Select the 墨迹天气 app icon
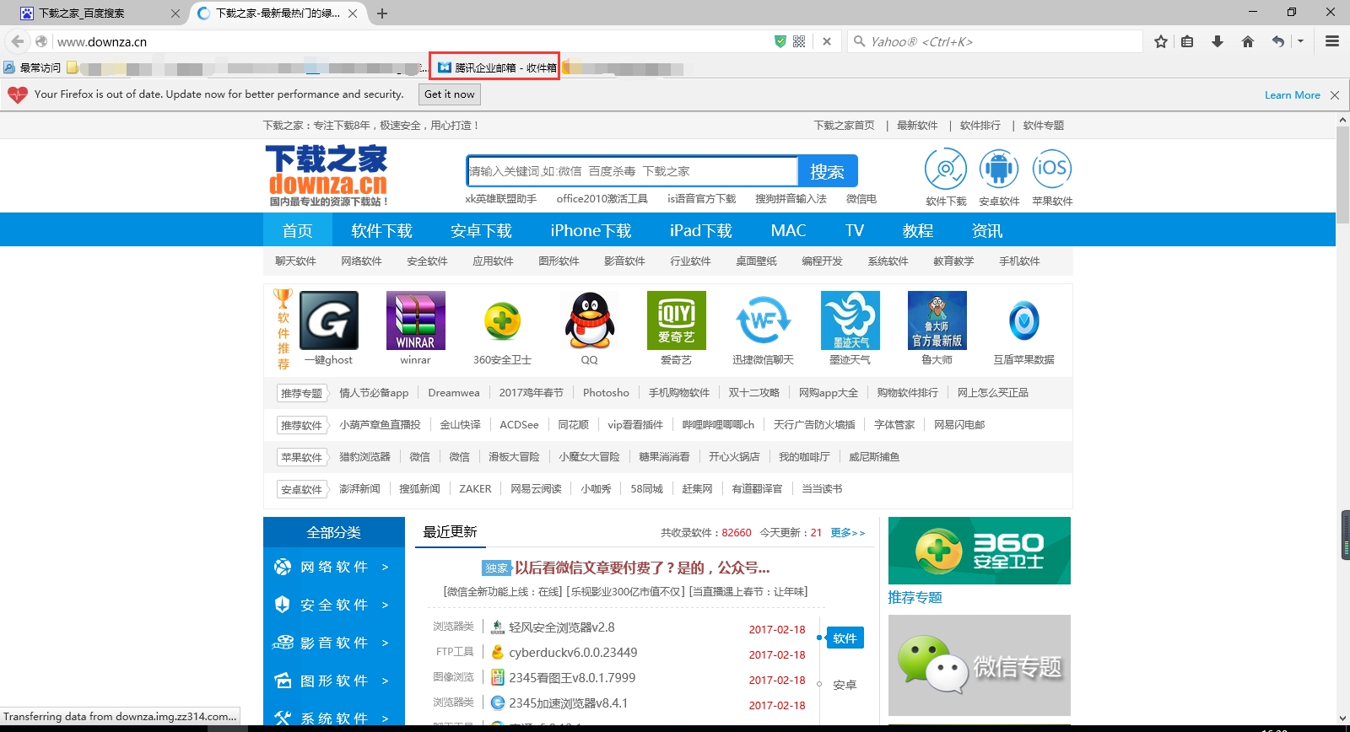The image size is (1350, 732). 850,320
